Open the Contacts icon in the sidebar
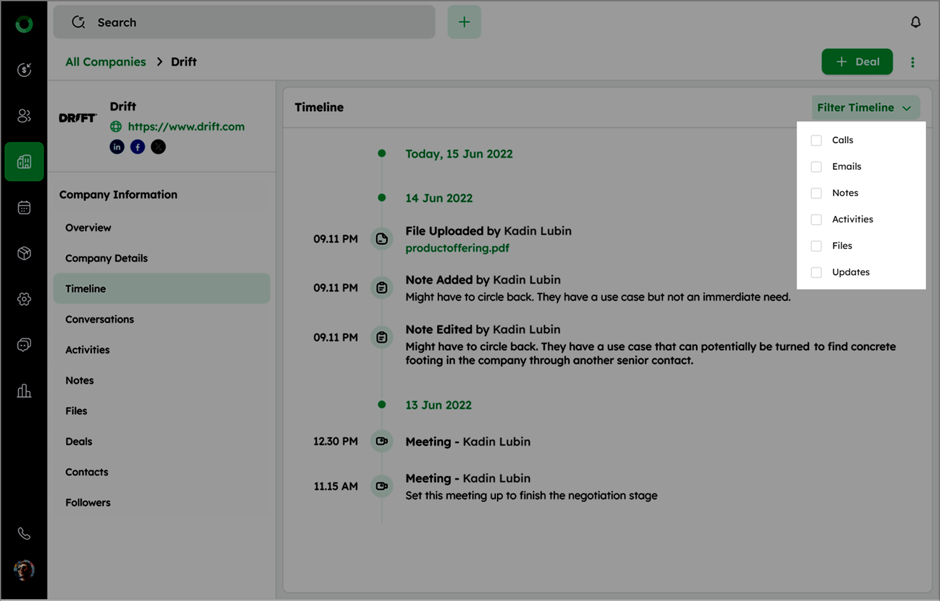The image size is (940, 601). click(x=24, y=116)
